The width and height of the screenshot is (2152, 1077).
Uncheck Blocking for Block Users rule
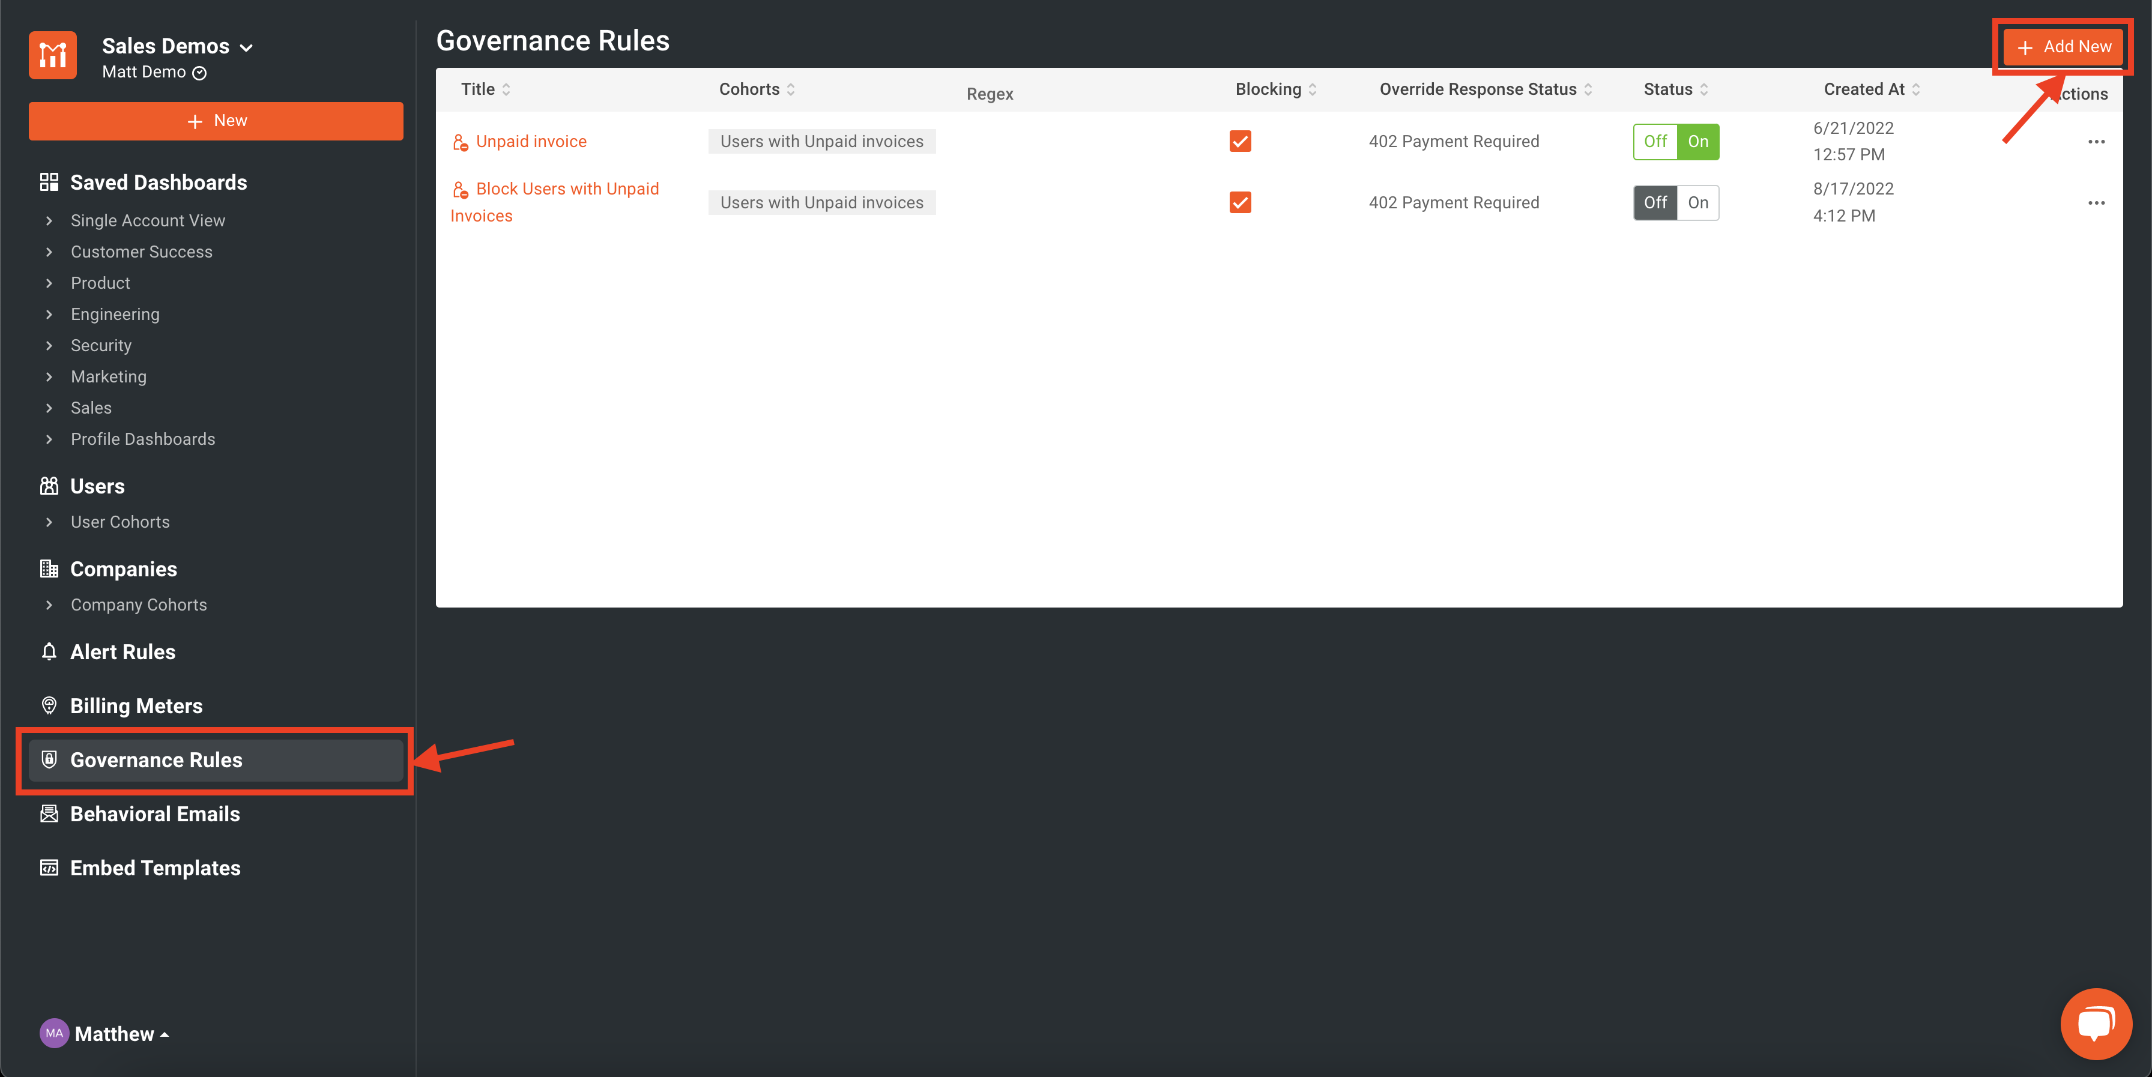click(1240, 202)
